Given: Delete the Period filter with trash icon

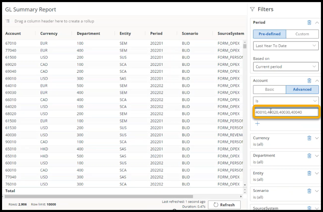Looking at the screenshot, I should (309, 23).
